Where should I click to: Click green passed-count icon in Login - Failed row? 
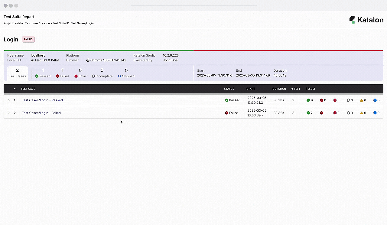coord(308,113)
